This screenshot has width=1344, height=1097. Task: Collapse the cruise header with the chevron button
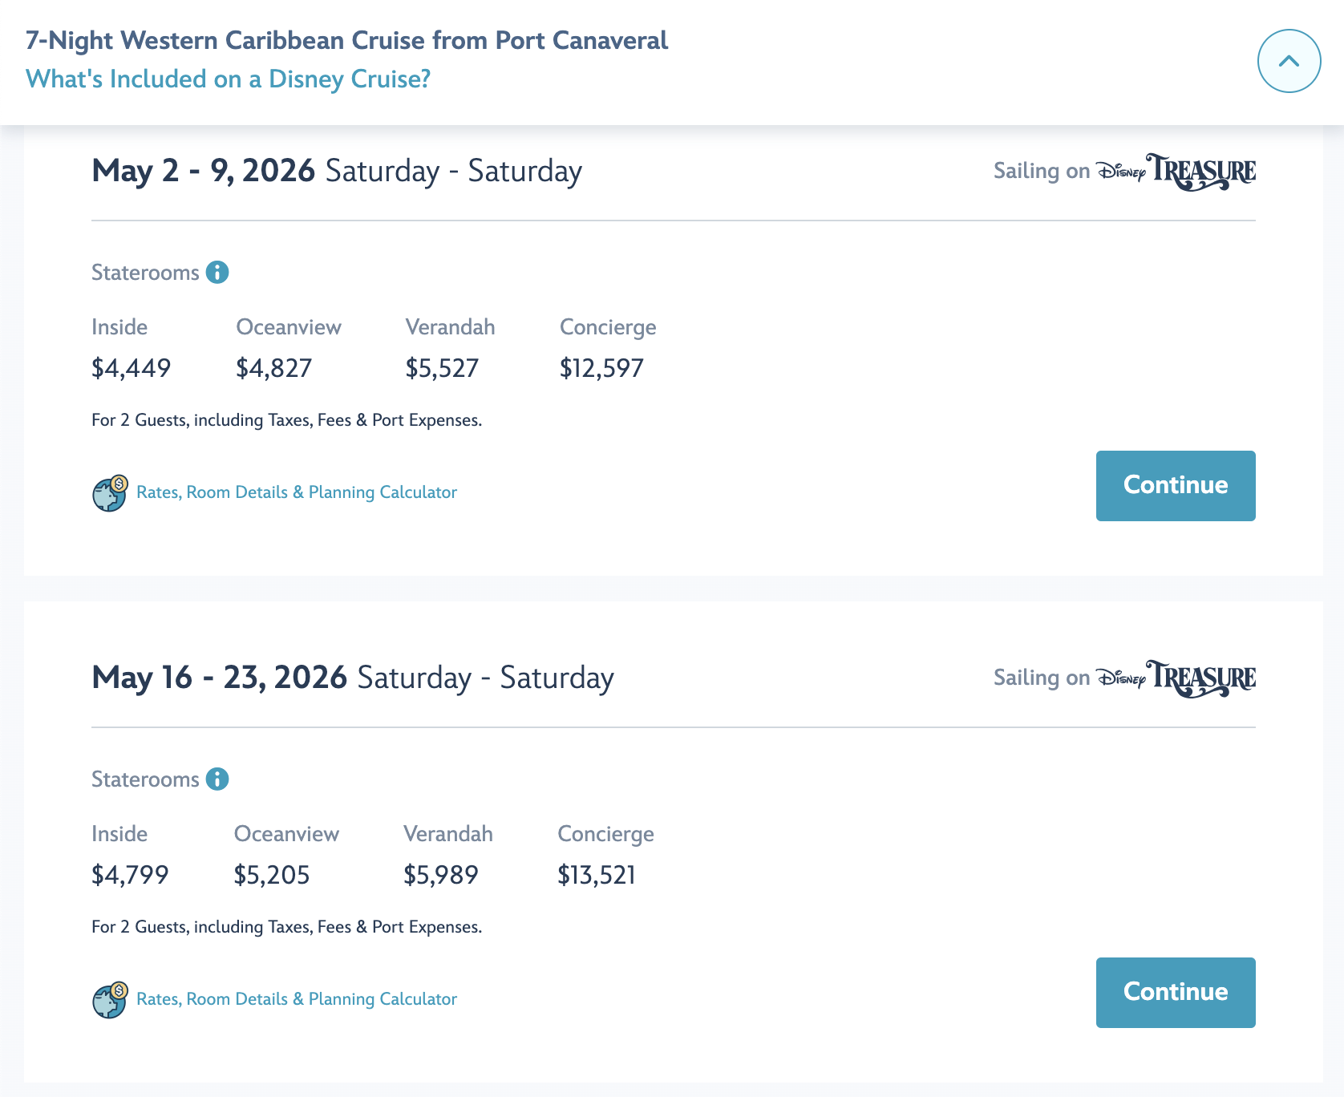pos(1289,61)
